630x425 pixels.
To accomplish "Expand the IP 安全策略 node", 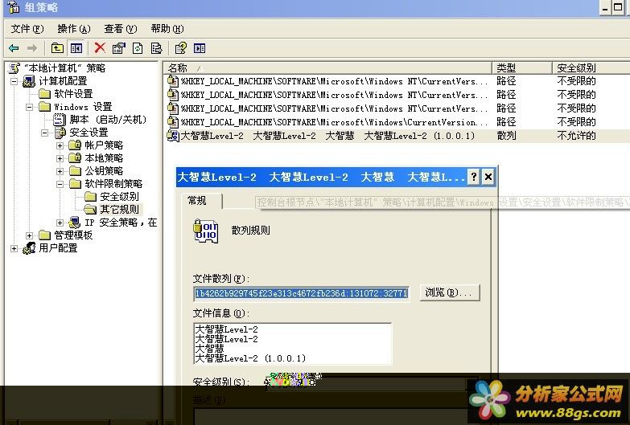I will (60, 223).
